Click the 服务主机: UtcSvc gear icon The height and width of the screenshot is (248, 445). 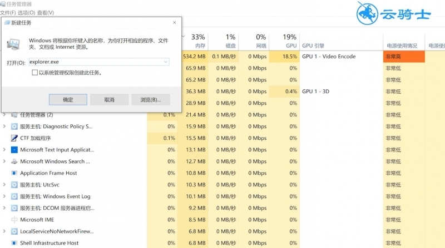(14, 185)
